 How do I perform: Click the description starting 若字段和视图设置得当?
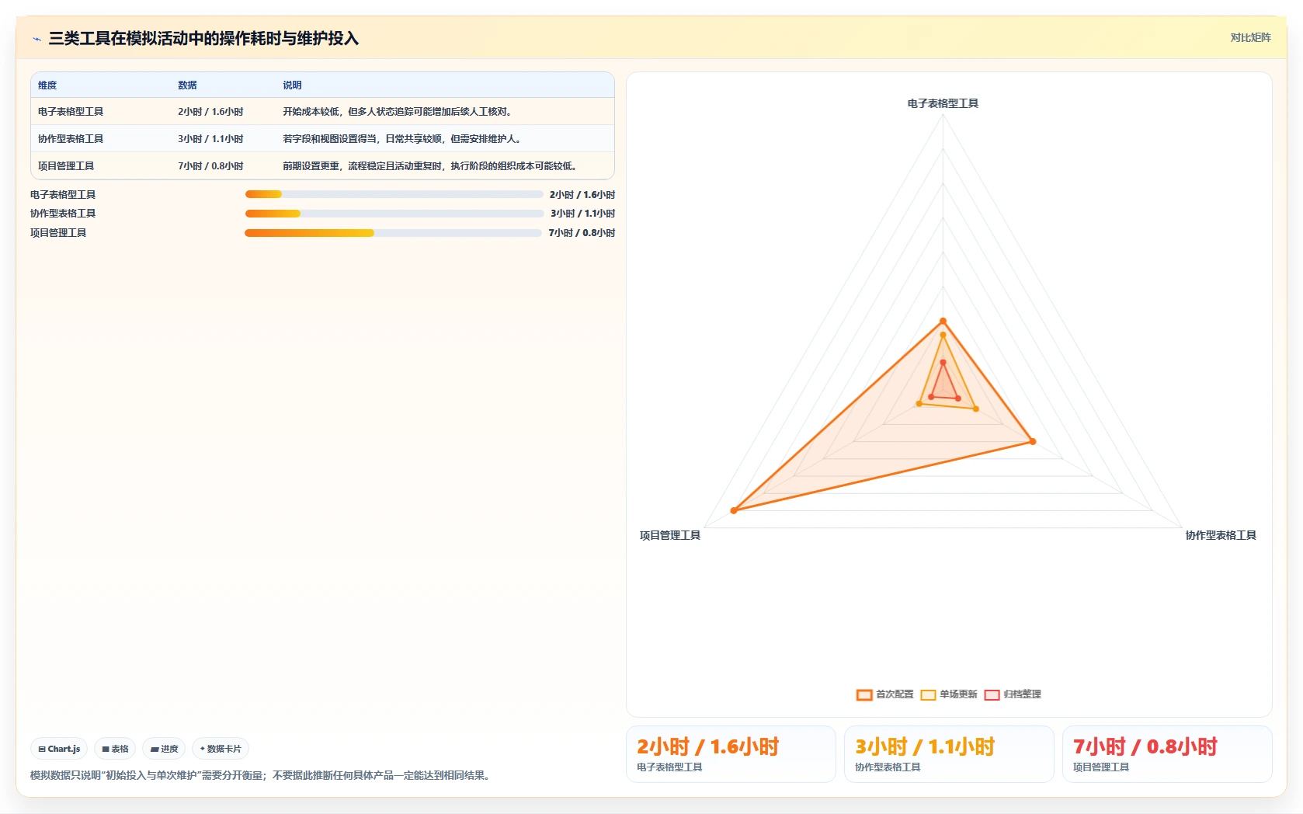point(404,139)
